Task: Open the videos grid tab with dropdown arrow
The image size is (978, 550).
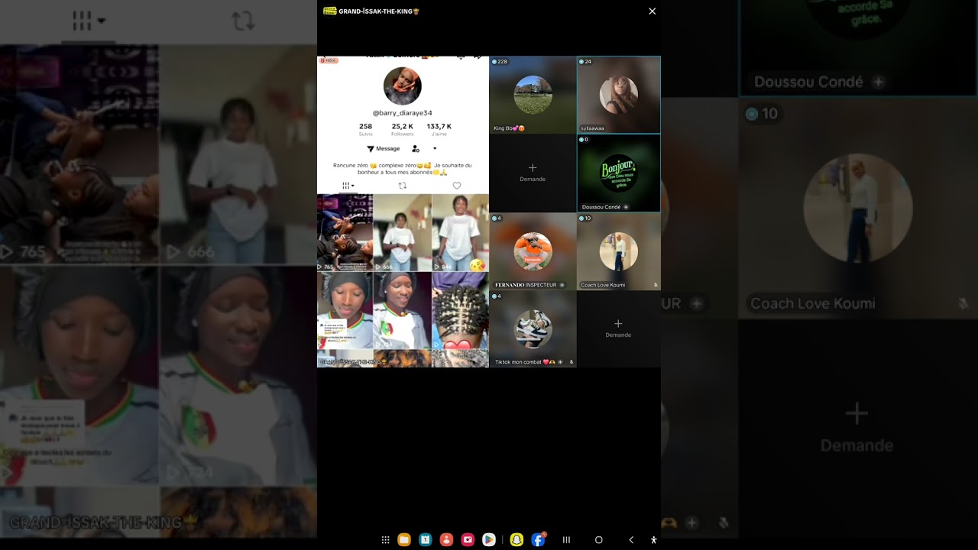Action: [348, 186]
